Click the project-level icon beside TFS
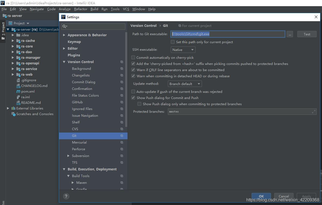Screen dimensions: 322x205 [122, 162]
